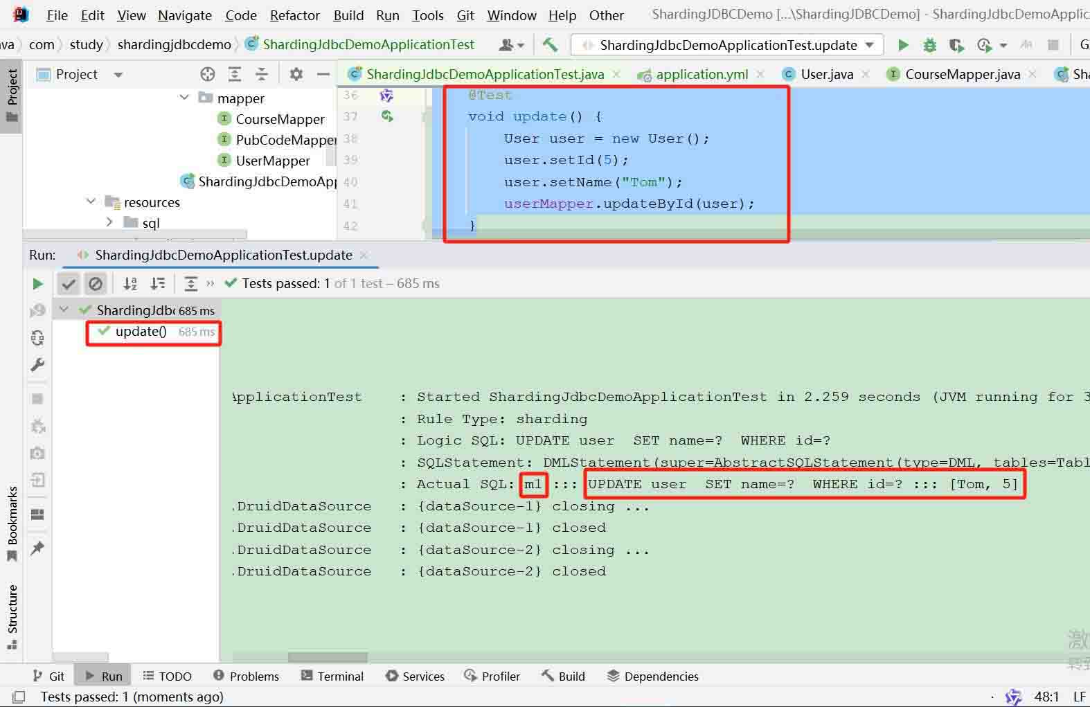Collapse ShardingJdbc test root node
This screenshot has height=707, width=1090.
click(64, 310)
